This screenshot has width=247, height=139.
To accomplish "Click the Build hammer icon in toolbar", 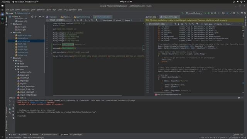I will click(183, 13).
